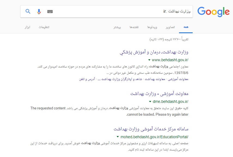Open sitelink آدرس و تلفن
Image resolution: width=233 pixels, height=157 pixels.
tap(87, 79)
